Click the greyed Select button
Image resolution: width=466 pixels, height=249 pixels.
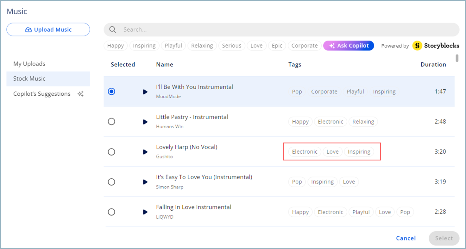point(444,238)
